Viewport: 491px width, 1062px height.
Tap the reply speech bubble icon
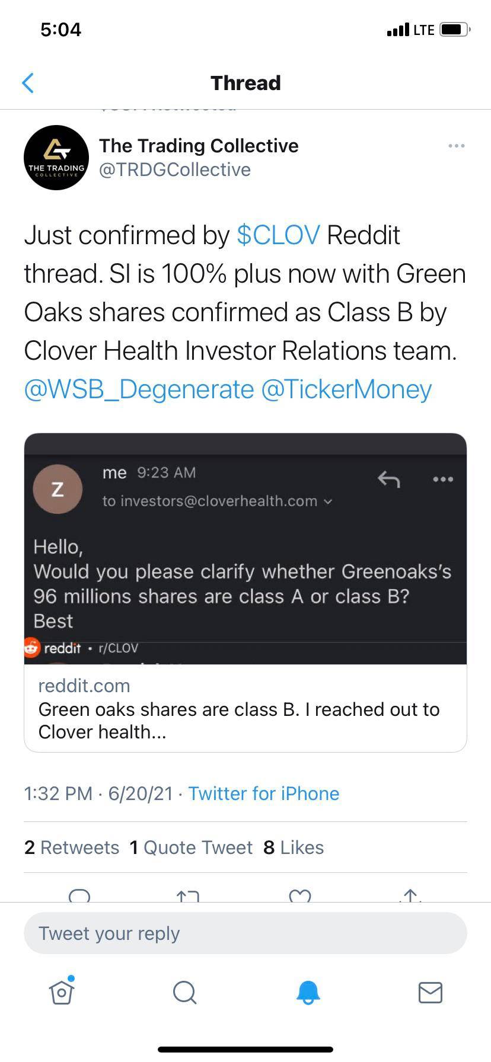coord(79,895)
